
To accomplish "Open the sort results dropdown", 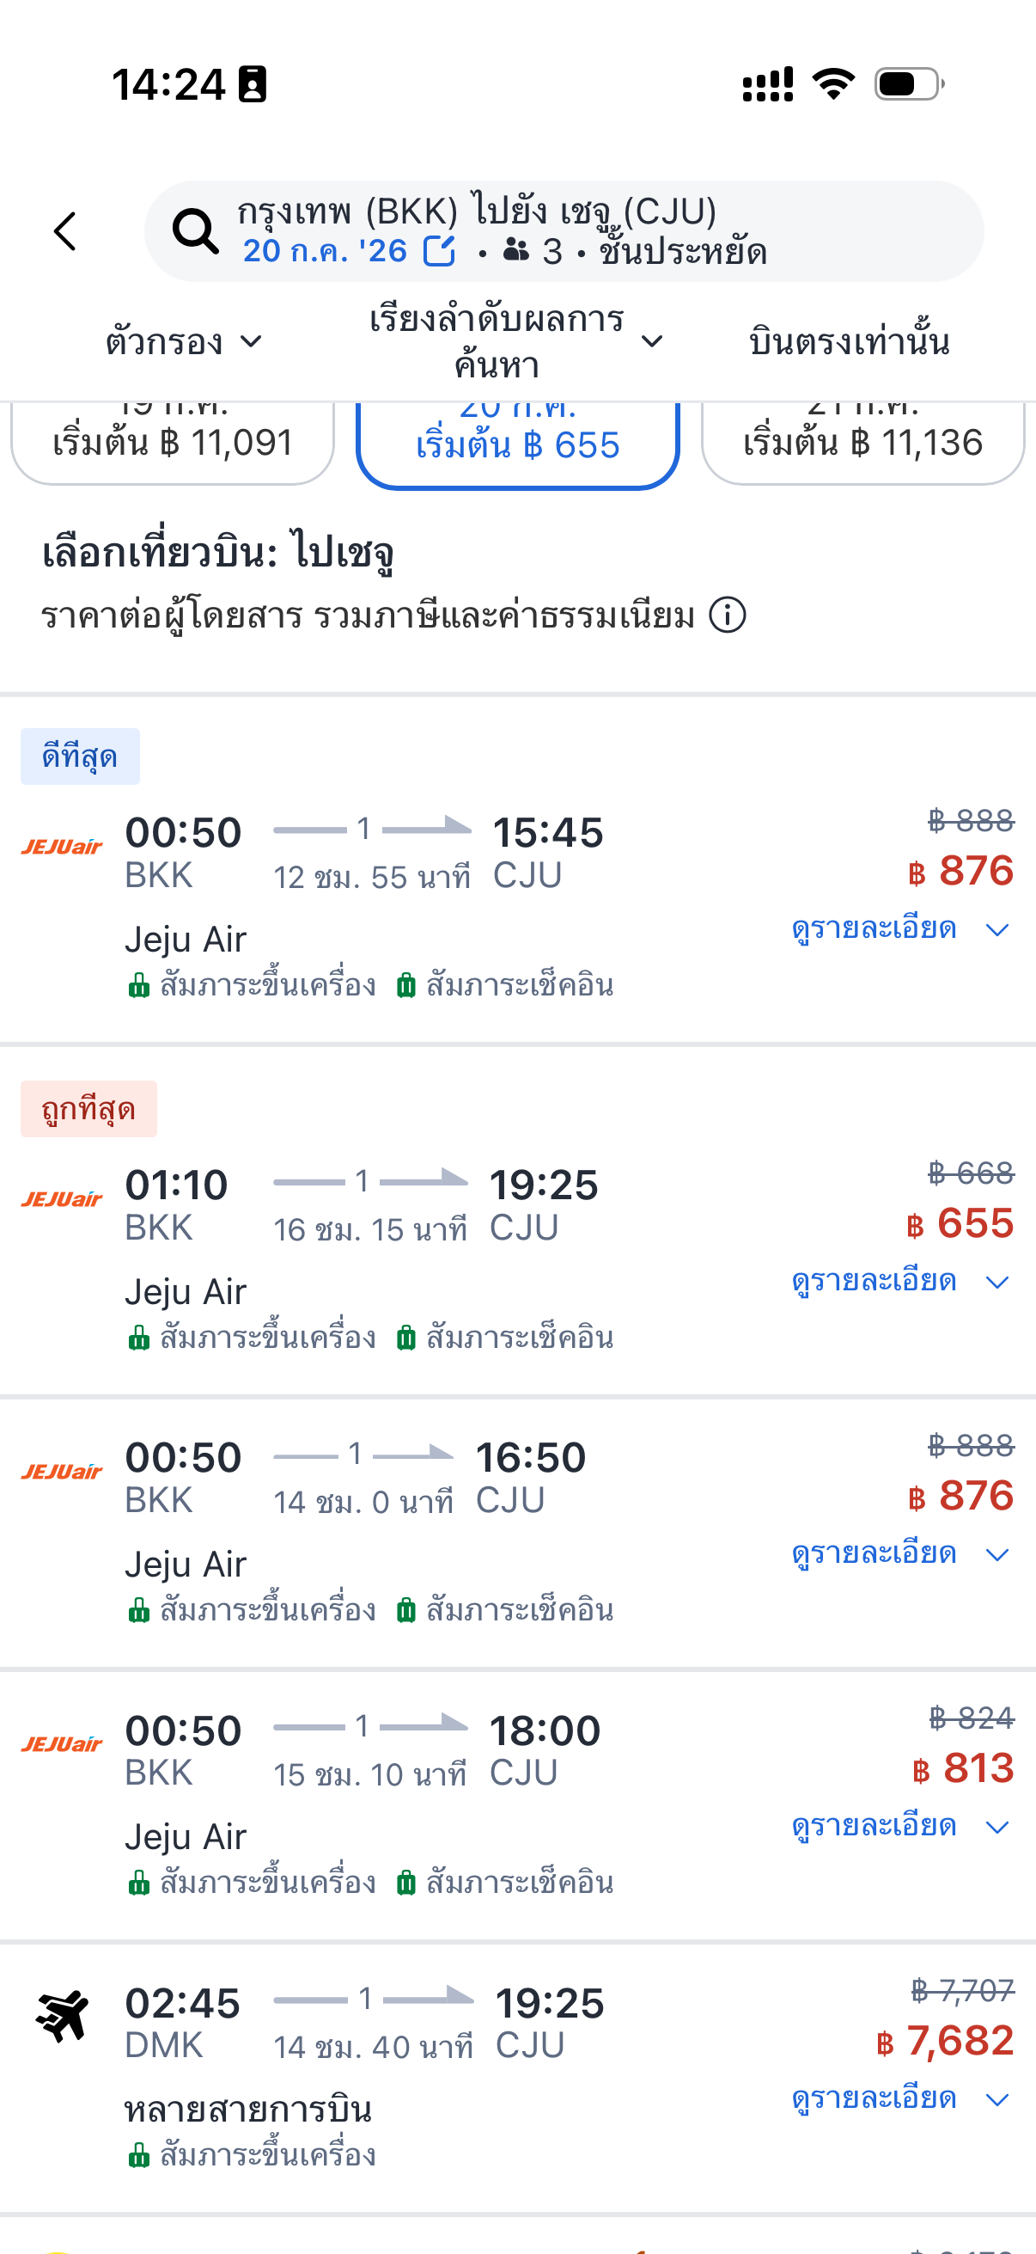I will (515, 341).
